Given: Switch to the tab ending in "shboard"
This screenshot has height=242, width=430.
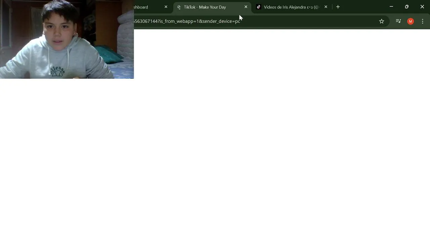Looking at the screenshot, I should [151, 7].
